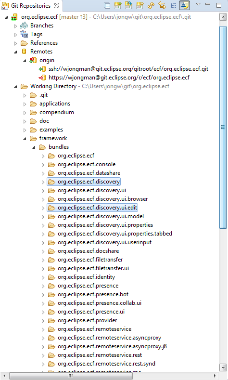
Task: Select the https://wjongman push URL
Action: point(119,78)
